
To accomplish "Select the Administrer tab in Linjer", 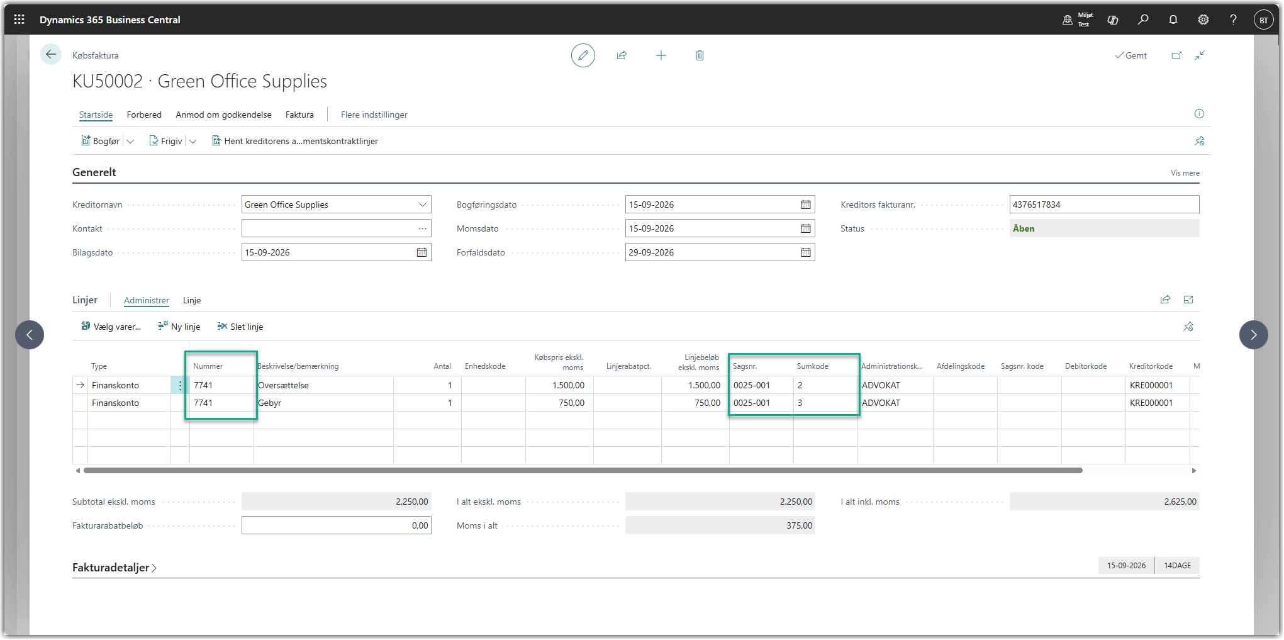I will [147, 300].
